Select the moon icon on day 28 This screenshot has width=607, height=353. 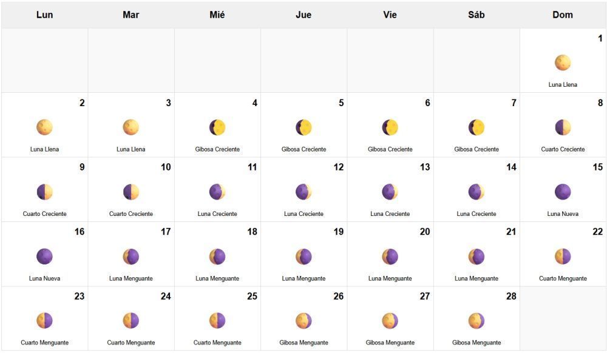point(476,321)
